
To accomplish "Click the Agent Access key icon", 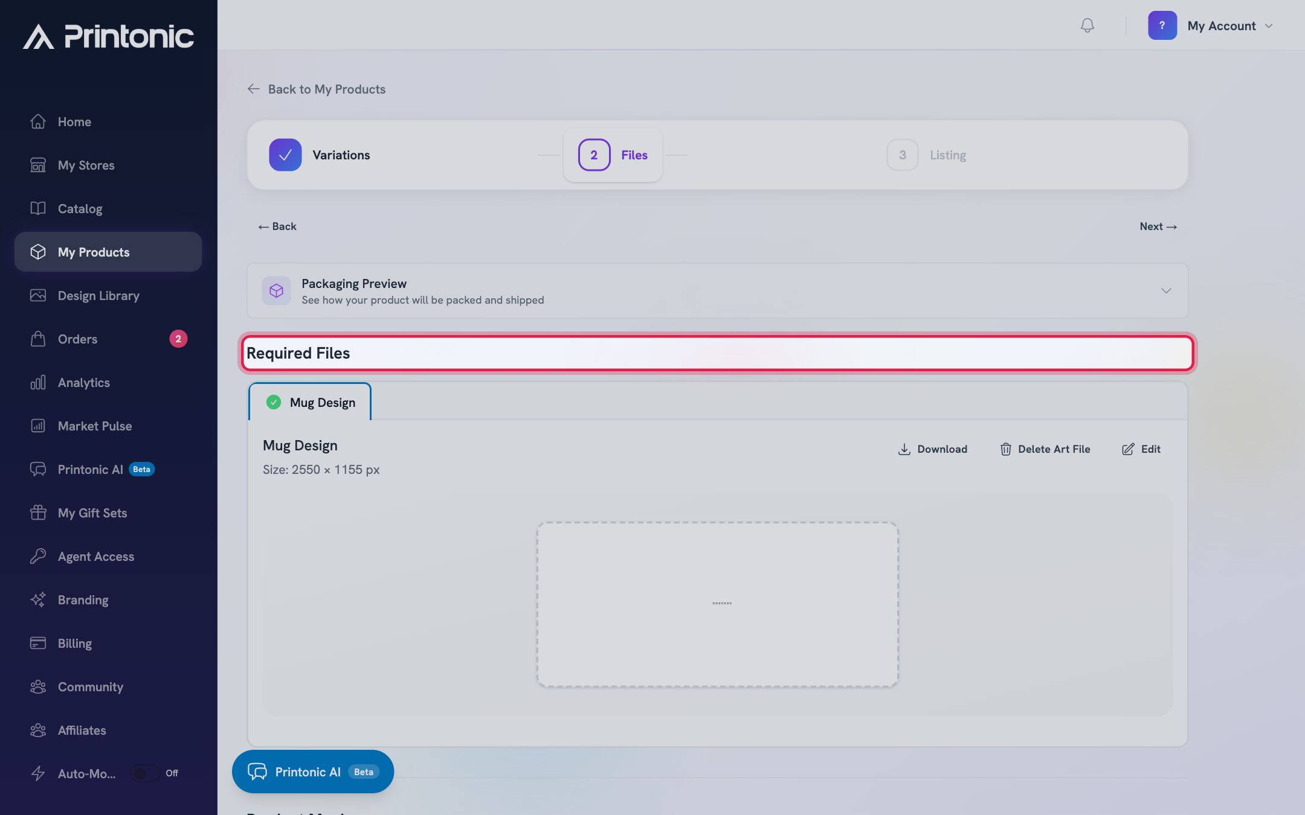I will 38,556.
